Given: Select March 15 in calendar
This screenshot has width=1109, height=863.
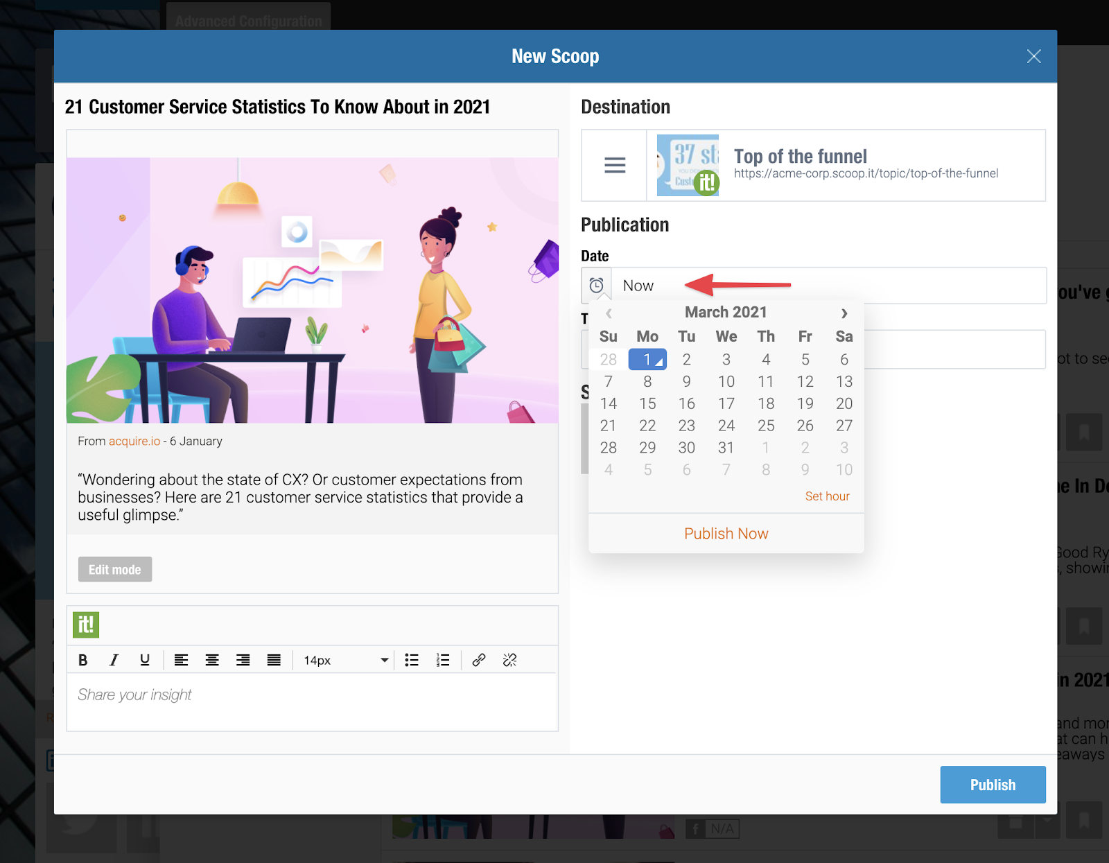Looking at the screenshot, I should click(x=647, y=403).
